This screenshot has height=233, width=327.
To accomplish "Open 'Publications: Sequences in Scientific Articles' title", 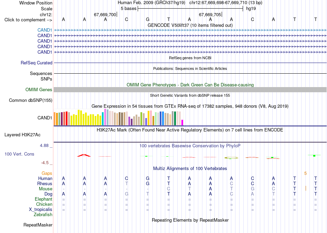I will pyautogui.click(x=190, y=68).
